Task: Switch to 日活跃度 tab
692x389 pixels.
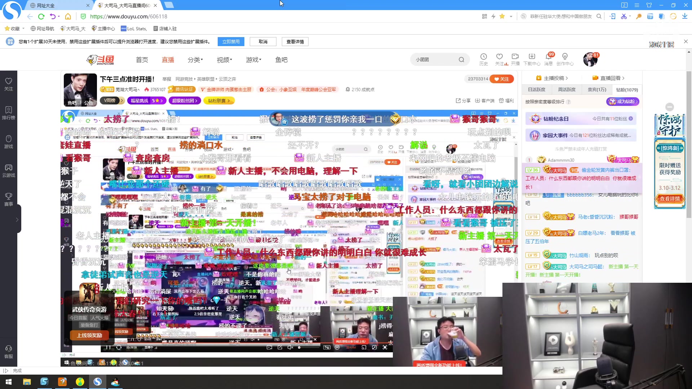Action: pyautogui.click(x=537, y=90)
